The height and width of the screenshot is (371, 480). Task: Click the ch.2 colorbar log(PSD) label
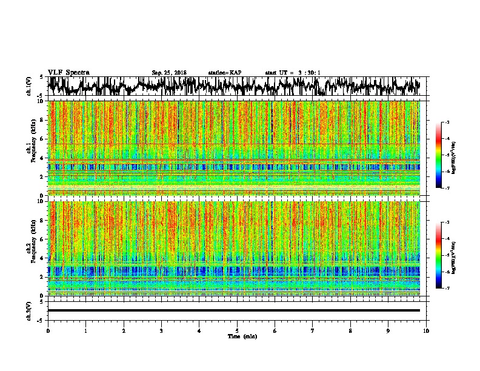click(454, 258)
